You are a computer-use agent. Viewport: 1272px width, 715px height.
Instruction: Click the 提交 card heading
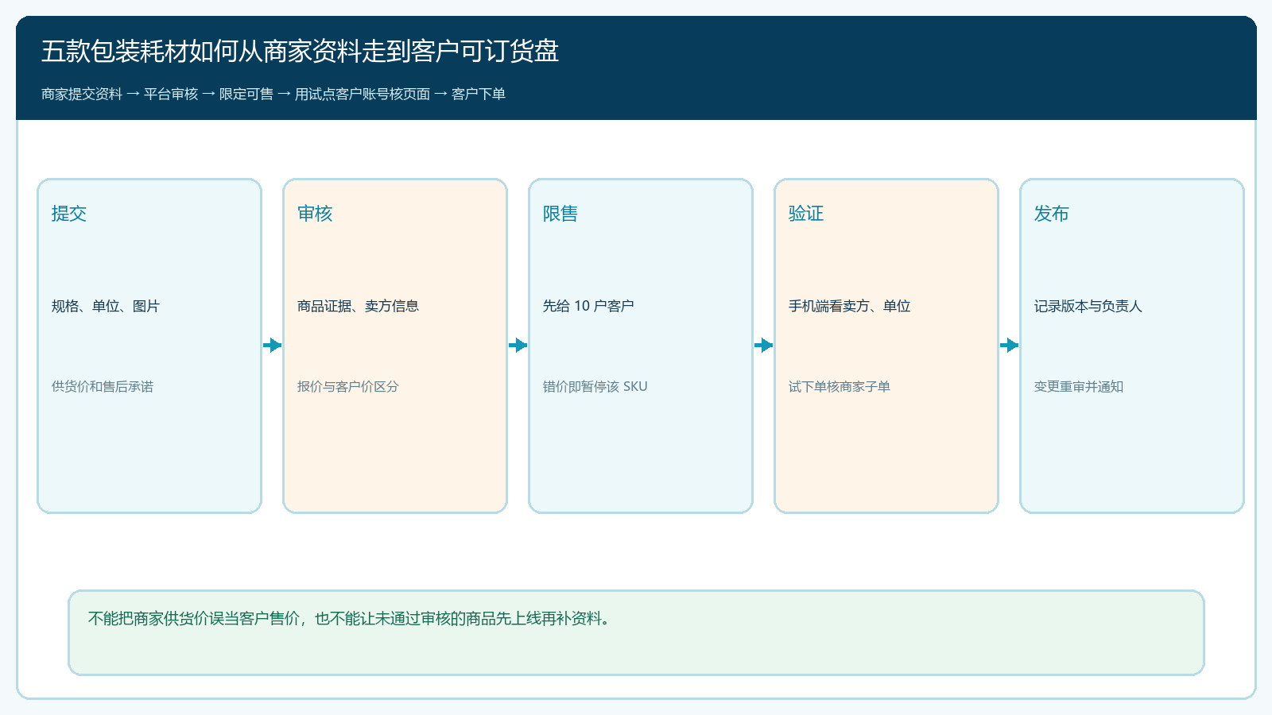click(x=69, y=214)
